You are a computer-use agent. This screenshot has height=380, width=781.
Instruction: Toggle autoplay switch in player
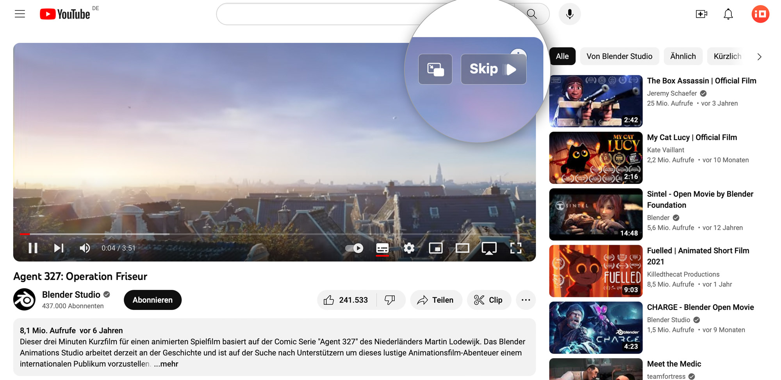pyautogui.click(x=354, y=248)
